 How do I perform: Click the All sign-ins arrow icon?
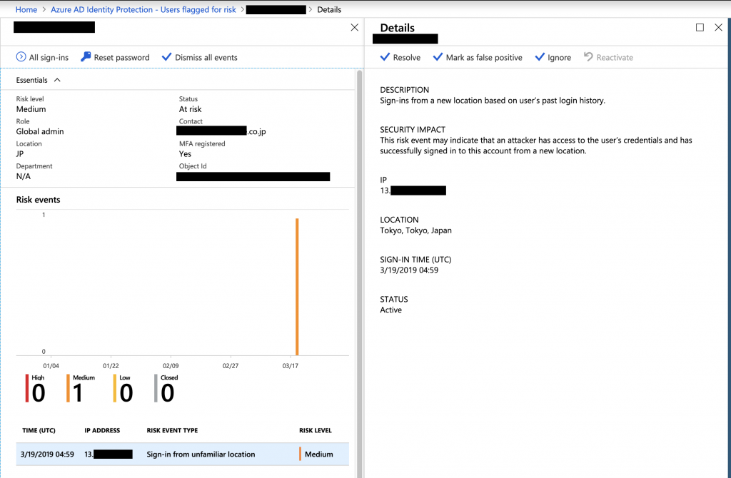tap(21, 57)
